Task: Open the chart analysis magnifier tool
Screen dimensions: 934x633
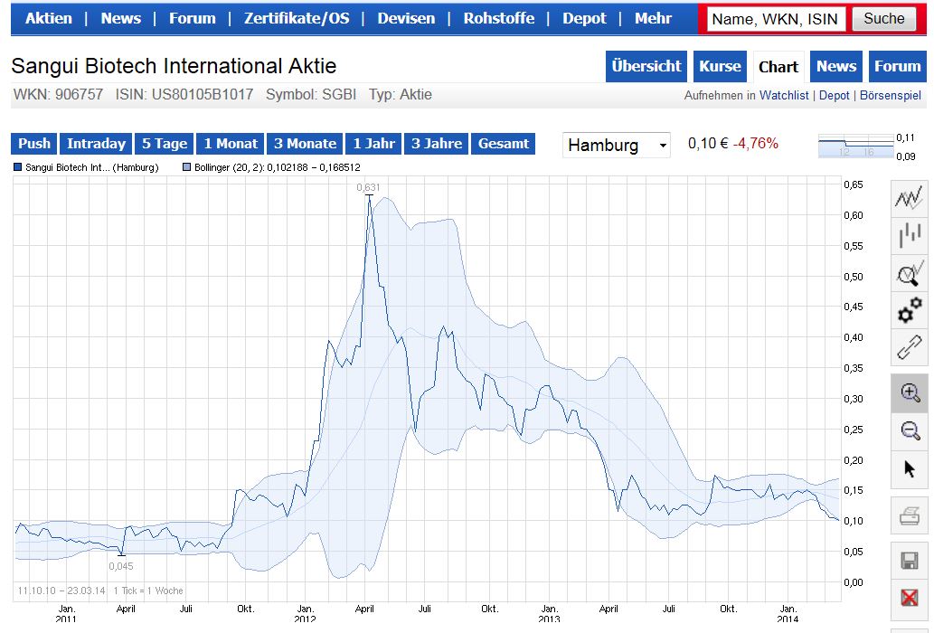Action: [x=909, y=273]
